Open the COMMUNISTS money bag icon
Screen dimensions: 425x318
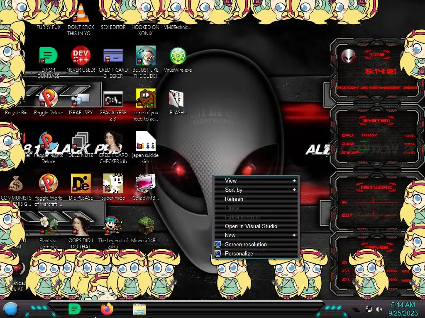[x=16, y=184]
